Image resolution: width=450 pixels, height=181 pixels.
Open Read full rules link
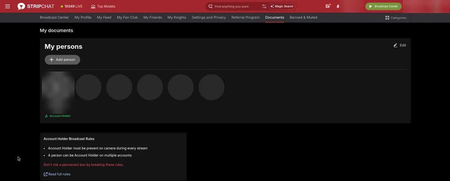[57, 174]
